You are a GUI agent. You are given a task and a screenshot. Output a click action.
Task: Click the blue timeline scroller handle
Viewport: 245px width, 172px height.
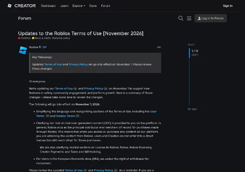pos(189,53)
